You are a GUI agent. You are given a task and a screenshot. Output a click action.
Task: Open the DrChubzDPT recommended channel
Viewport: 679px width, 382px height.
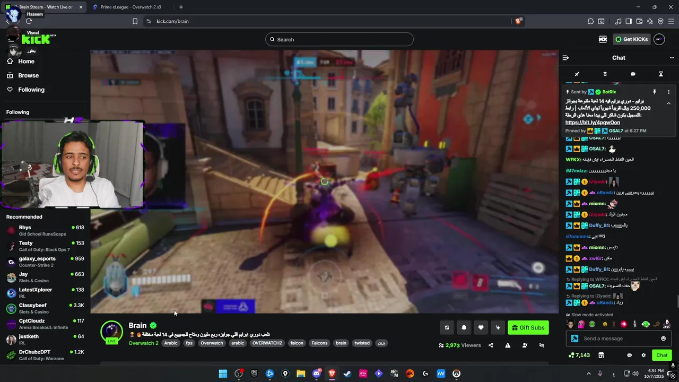45,355
